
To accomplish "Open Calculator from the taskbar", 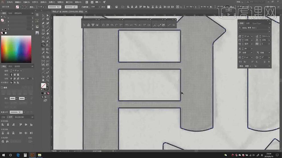I will tap(25, 155).
